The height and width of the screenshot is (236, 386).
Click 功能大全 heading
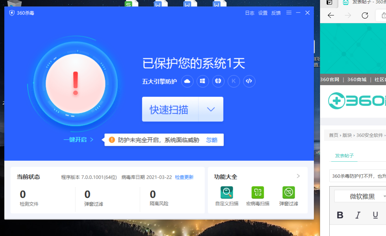point(225,177)
